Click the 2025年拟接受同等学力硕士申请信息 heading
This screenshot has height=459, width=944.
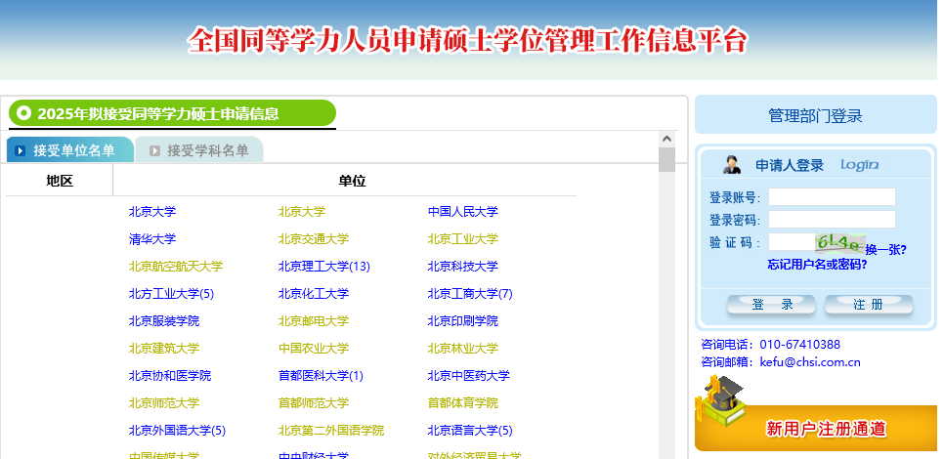pos(158,113)
